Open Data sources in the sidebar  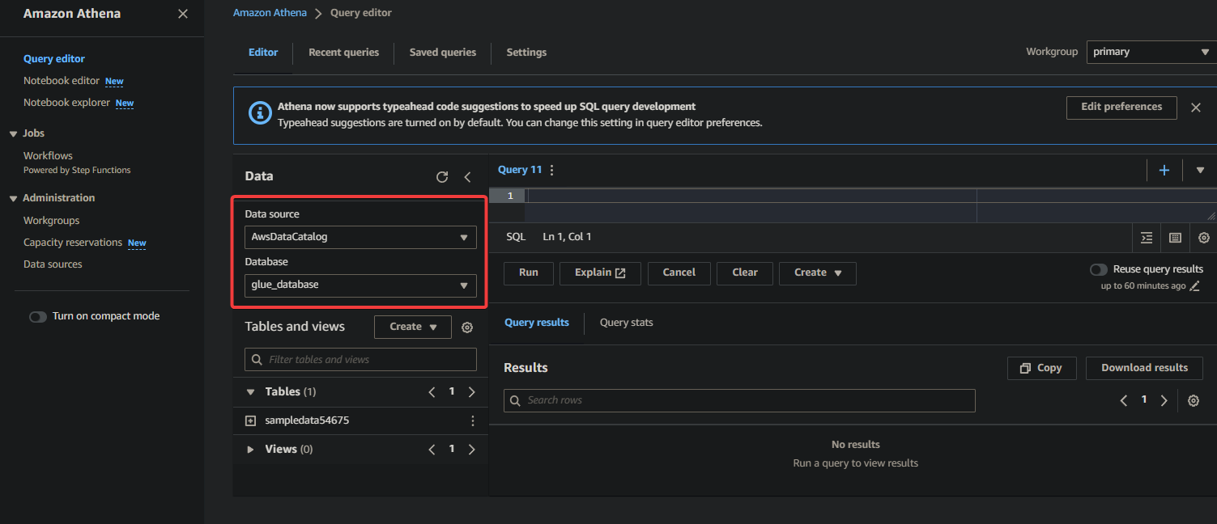(x=53, y=264)
